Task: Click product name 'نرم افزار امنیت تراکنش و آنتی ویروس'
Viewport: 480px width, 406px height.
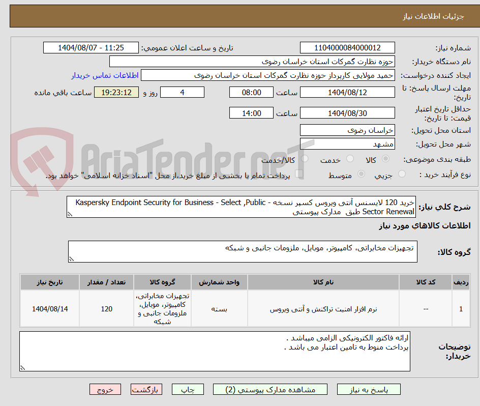Action: (323, 309)
